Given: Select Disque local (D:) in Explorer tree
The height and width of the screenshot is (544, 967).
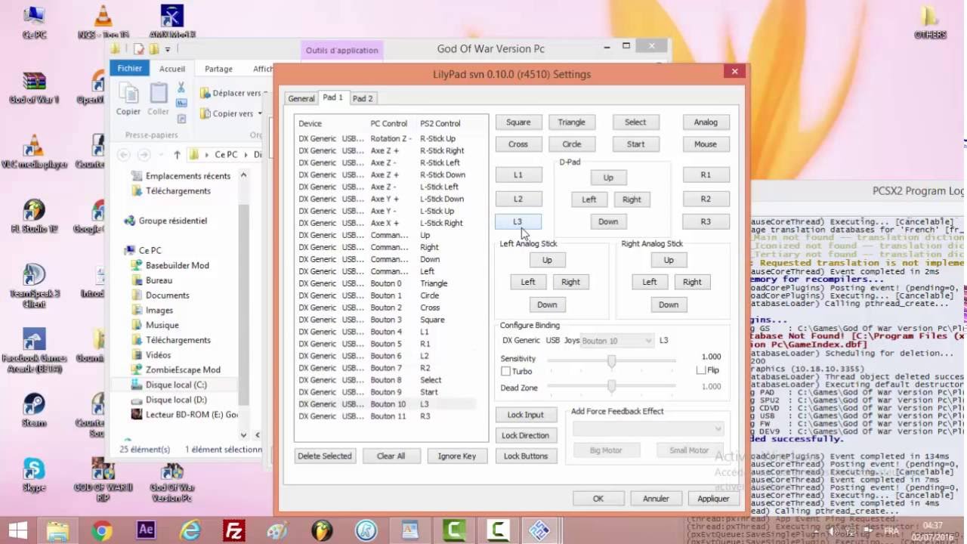Looking at the screenshot, I should pyautogui.click(x=176, y=400).
